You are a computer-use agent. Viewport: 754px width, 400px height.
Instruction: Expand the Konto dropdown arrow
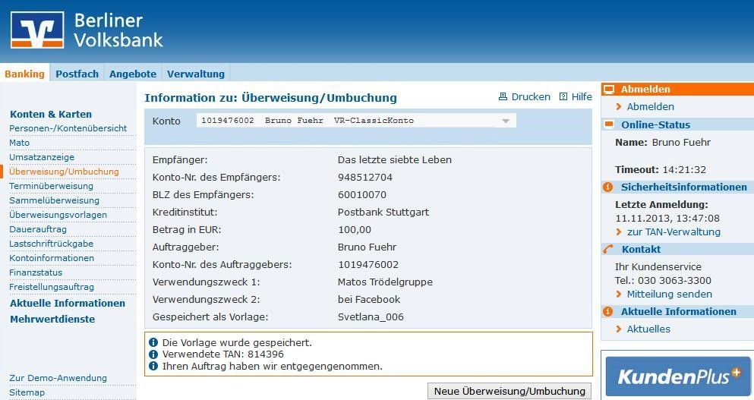tap(506, 121)
